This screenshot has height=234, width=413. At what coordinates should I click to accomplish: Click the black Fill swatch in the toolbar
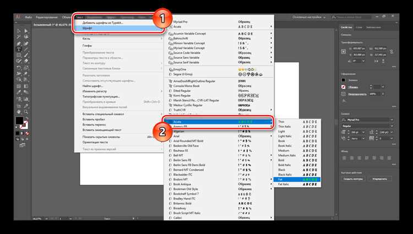coord(19,121)
